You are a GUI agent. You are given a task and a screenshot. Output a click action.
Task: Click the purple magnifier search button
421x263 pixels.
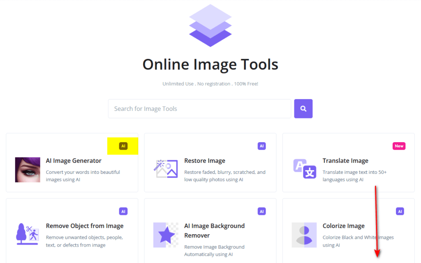(x=303, y=108)
